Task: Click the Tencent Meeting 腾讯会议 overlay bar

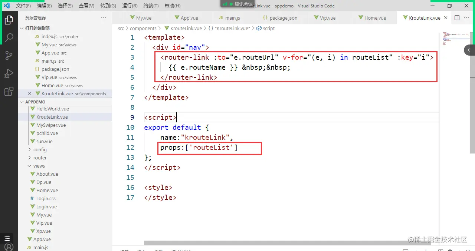Action: tap(237, 4)
